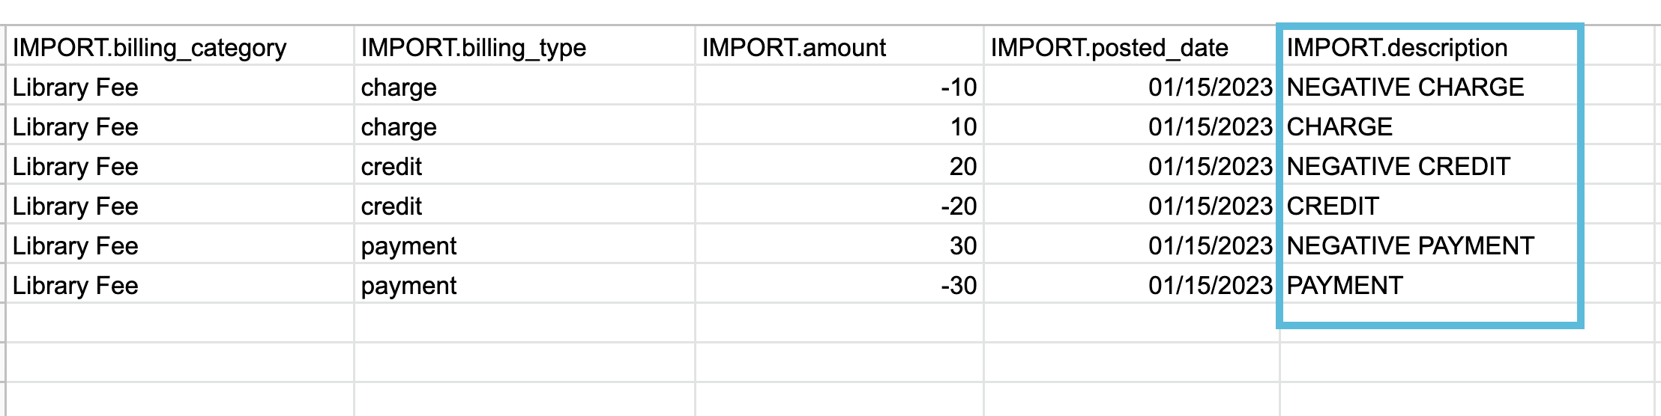Screen dimensions: 1661x416
Task: Select the description cell reading only CHARGE
Action: [x=1428, y=127]
